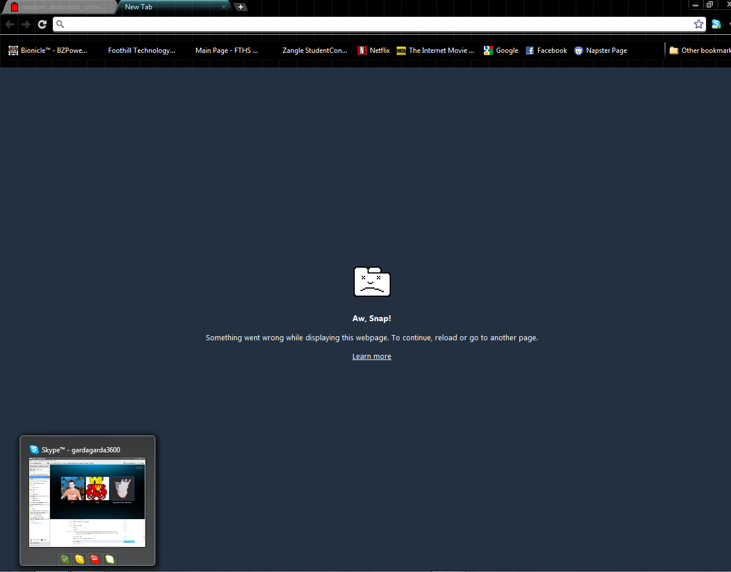Expand the Other bookmarks folder
731x572 pixels.
tap(700, 51)
